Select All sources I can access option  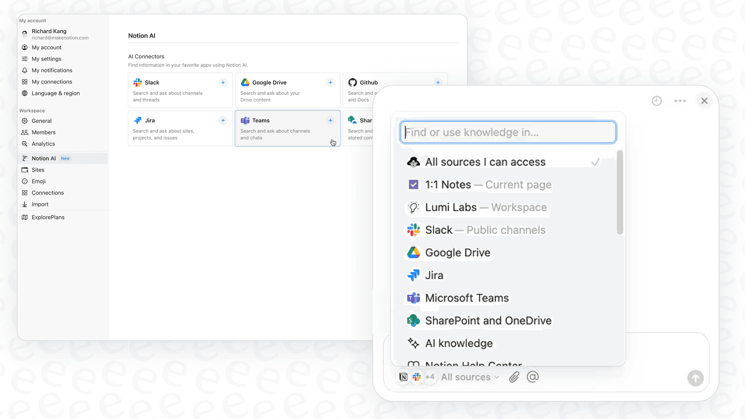[485, 162]
